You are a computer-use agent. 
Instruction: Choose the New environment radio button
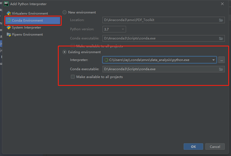pyautogui.click(x=65, y=12)
